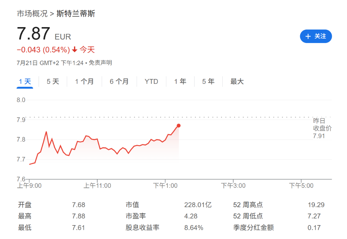The image size is (347, 239).
Task: View the 1年 stock chart
Action: (180, 81)
